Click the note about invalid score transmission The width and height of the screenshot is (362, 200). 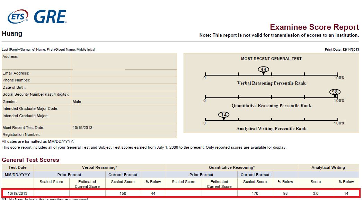coord(279,35)
